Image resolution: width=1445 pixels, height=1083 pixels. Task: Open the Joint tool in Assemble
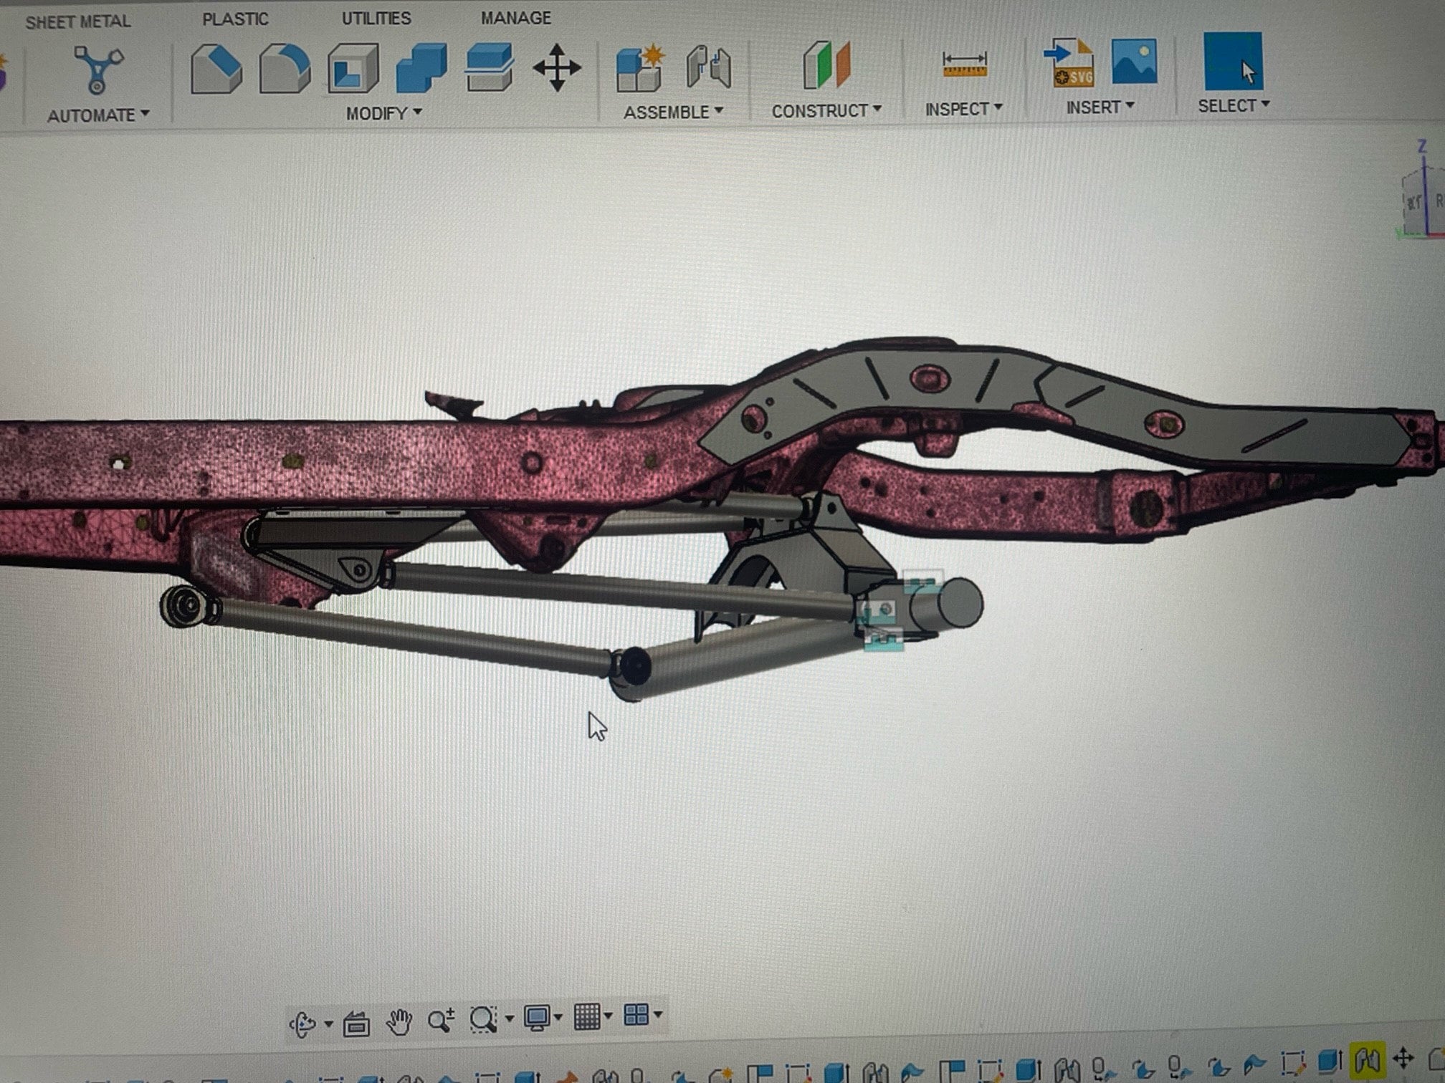click(x=708, y=67)
